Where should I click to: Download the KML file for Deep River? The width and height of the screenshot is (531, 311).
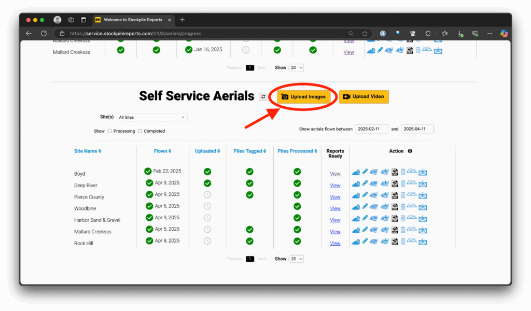tap(395, 184)
